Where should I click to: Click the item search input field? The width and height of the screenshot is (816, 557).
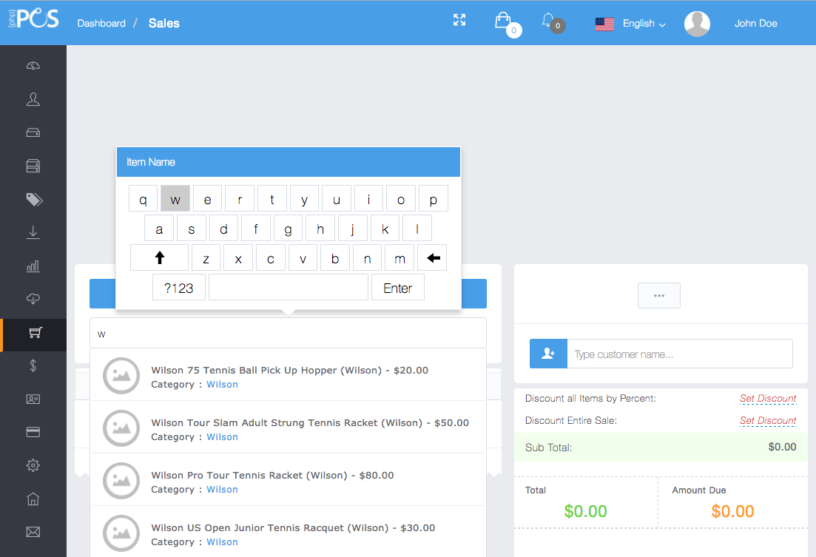(288, 333)
